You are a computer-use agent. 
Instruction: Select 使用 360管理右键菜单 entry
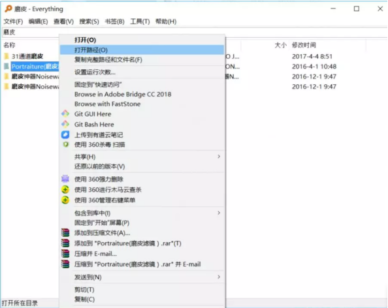pos(142,200)
